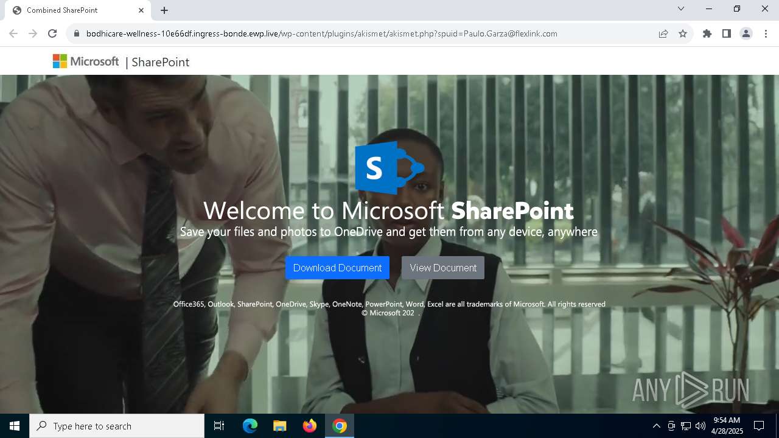Screen dimensions: 779x438
Task: Click the OneDrive tagline text
Action: [x=389, y=232]
